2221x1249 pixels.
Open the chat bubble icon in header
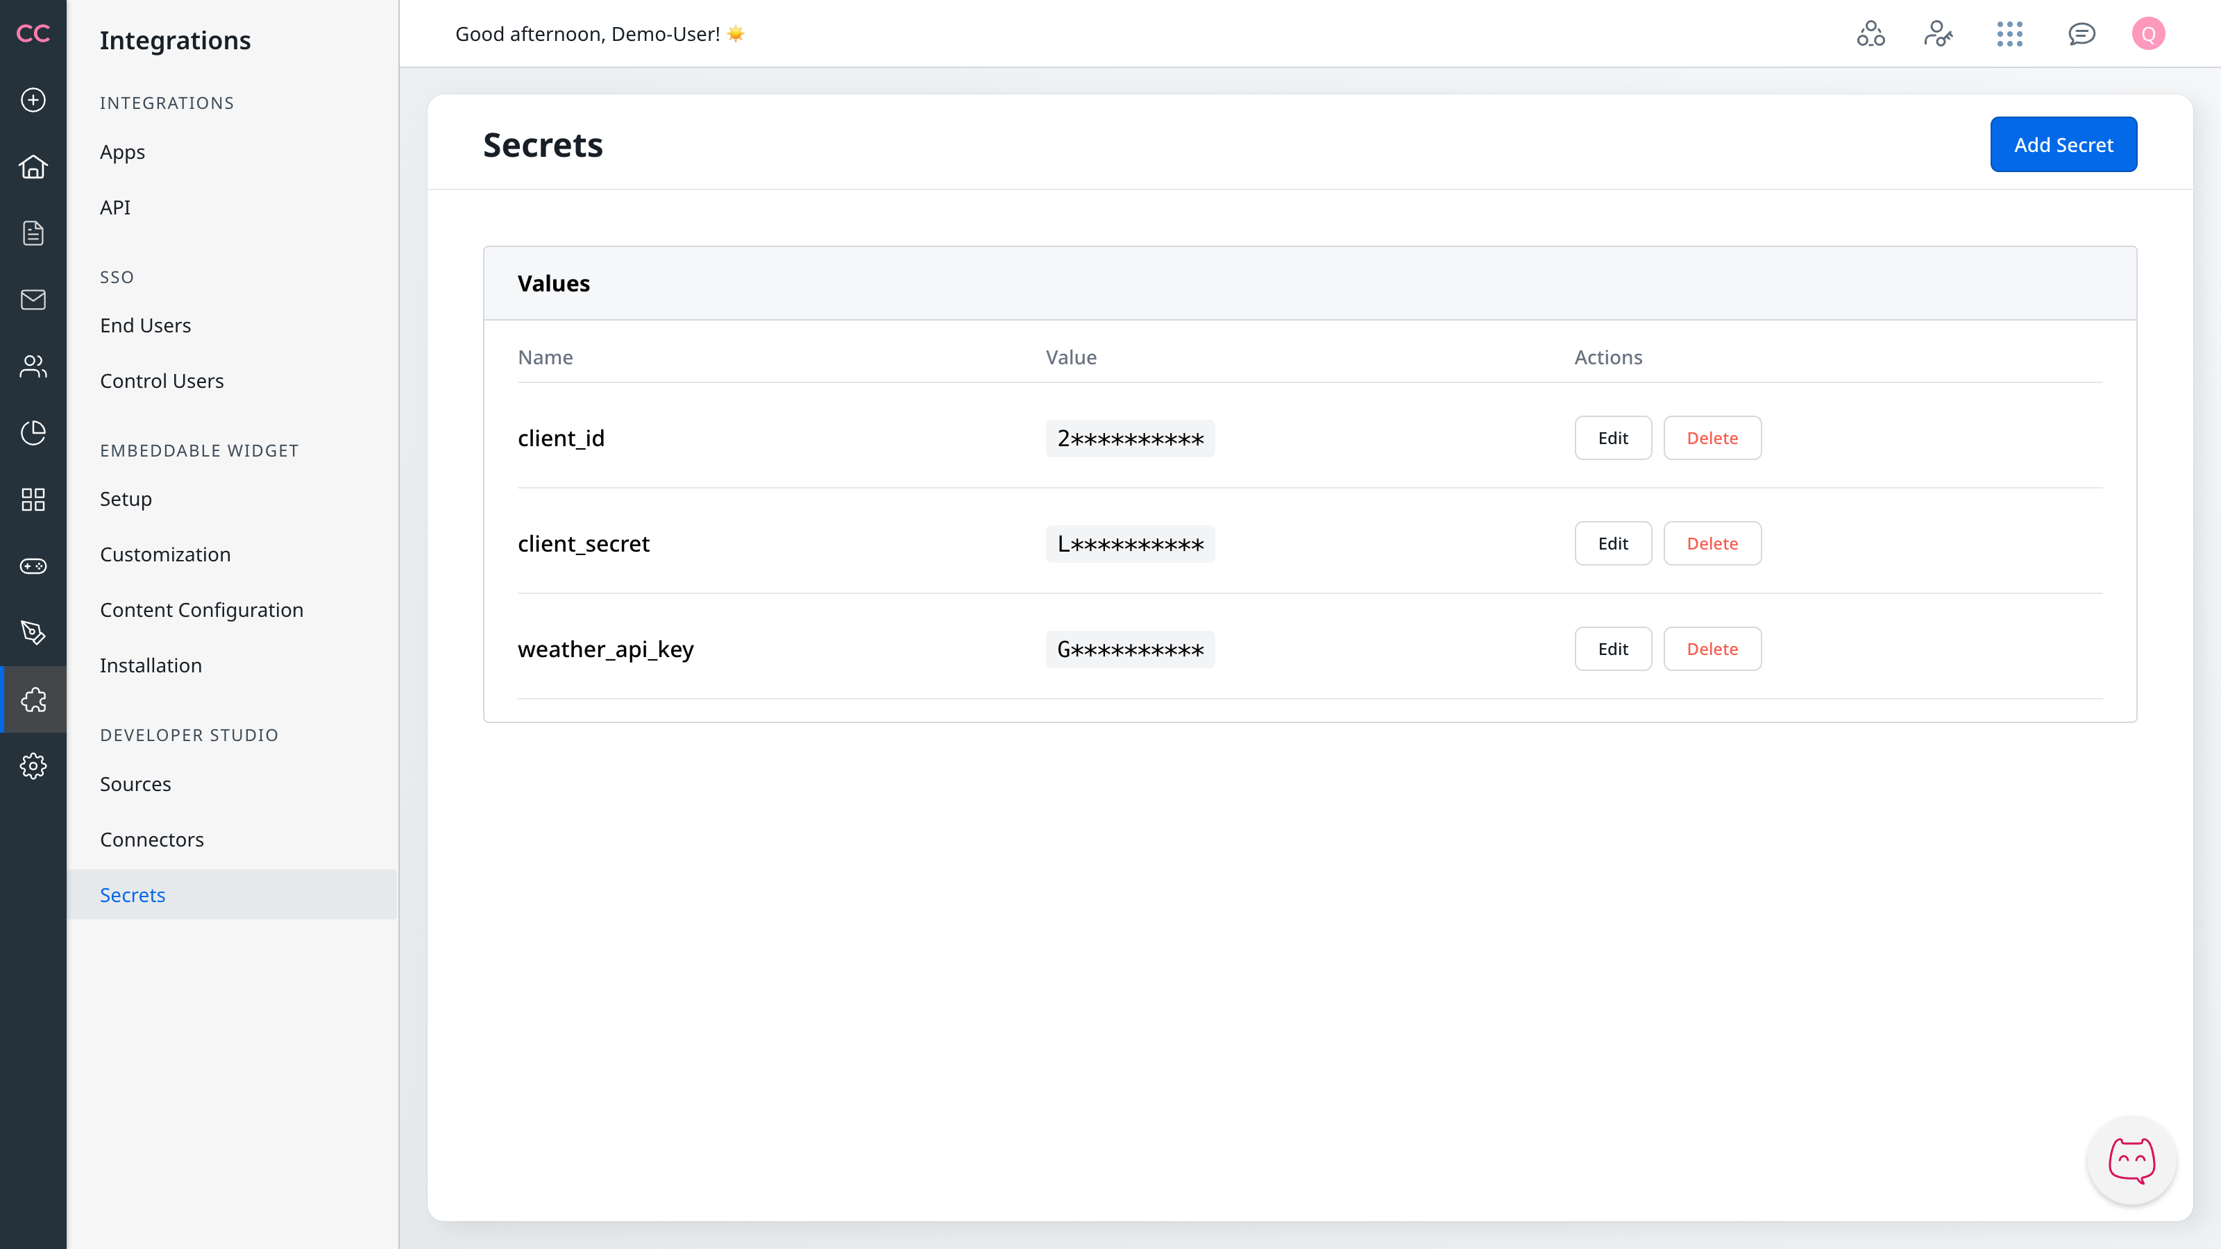tap(2081, 33)
